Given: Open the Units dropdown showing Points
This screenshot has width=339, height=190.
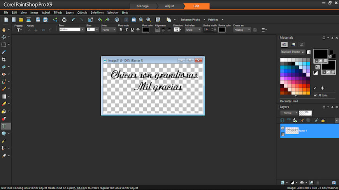Looking at the screenshot, I should 109,30.
